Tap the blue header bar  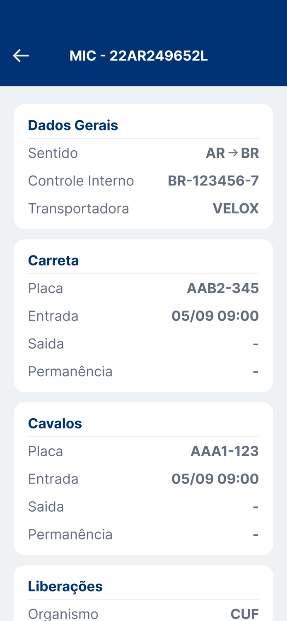[x=143, y=43]
